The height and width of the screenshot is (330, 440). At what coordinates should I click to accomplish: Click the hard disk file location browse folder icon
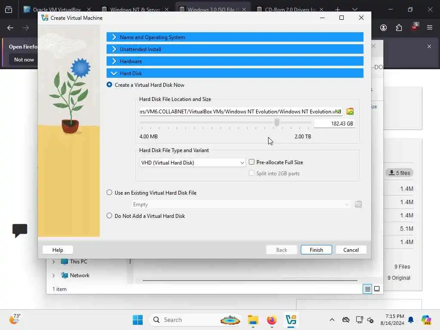pos(350,111)
